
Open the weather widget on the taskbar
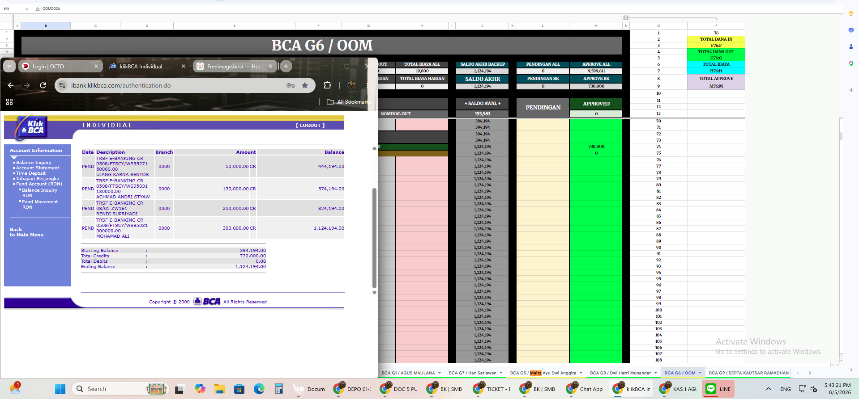click(15, 388)
